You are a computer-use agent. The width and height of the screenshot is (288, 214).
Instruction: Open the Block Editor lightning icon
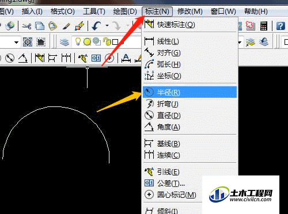pos(79,26)
